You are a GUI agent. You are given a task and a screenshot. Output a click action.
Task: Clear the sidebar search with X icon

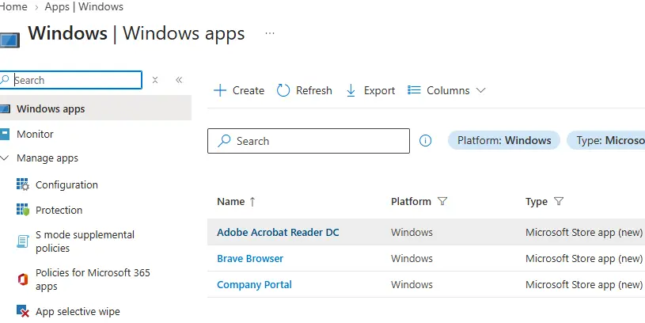click(x=155, y=80)
